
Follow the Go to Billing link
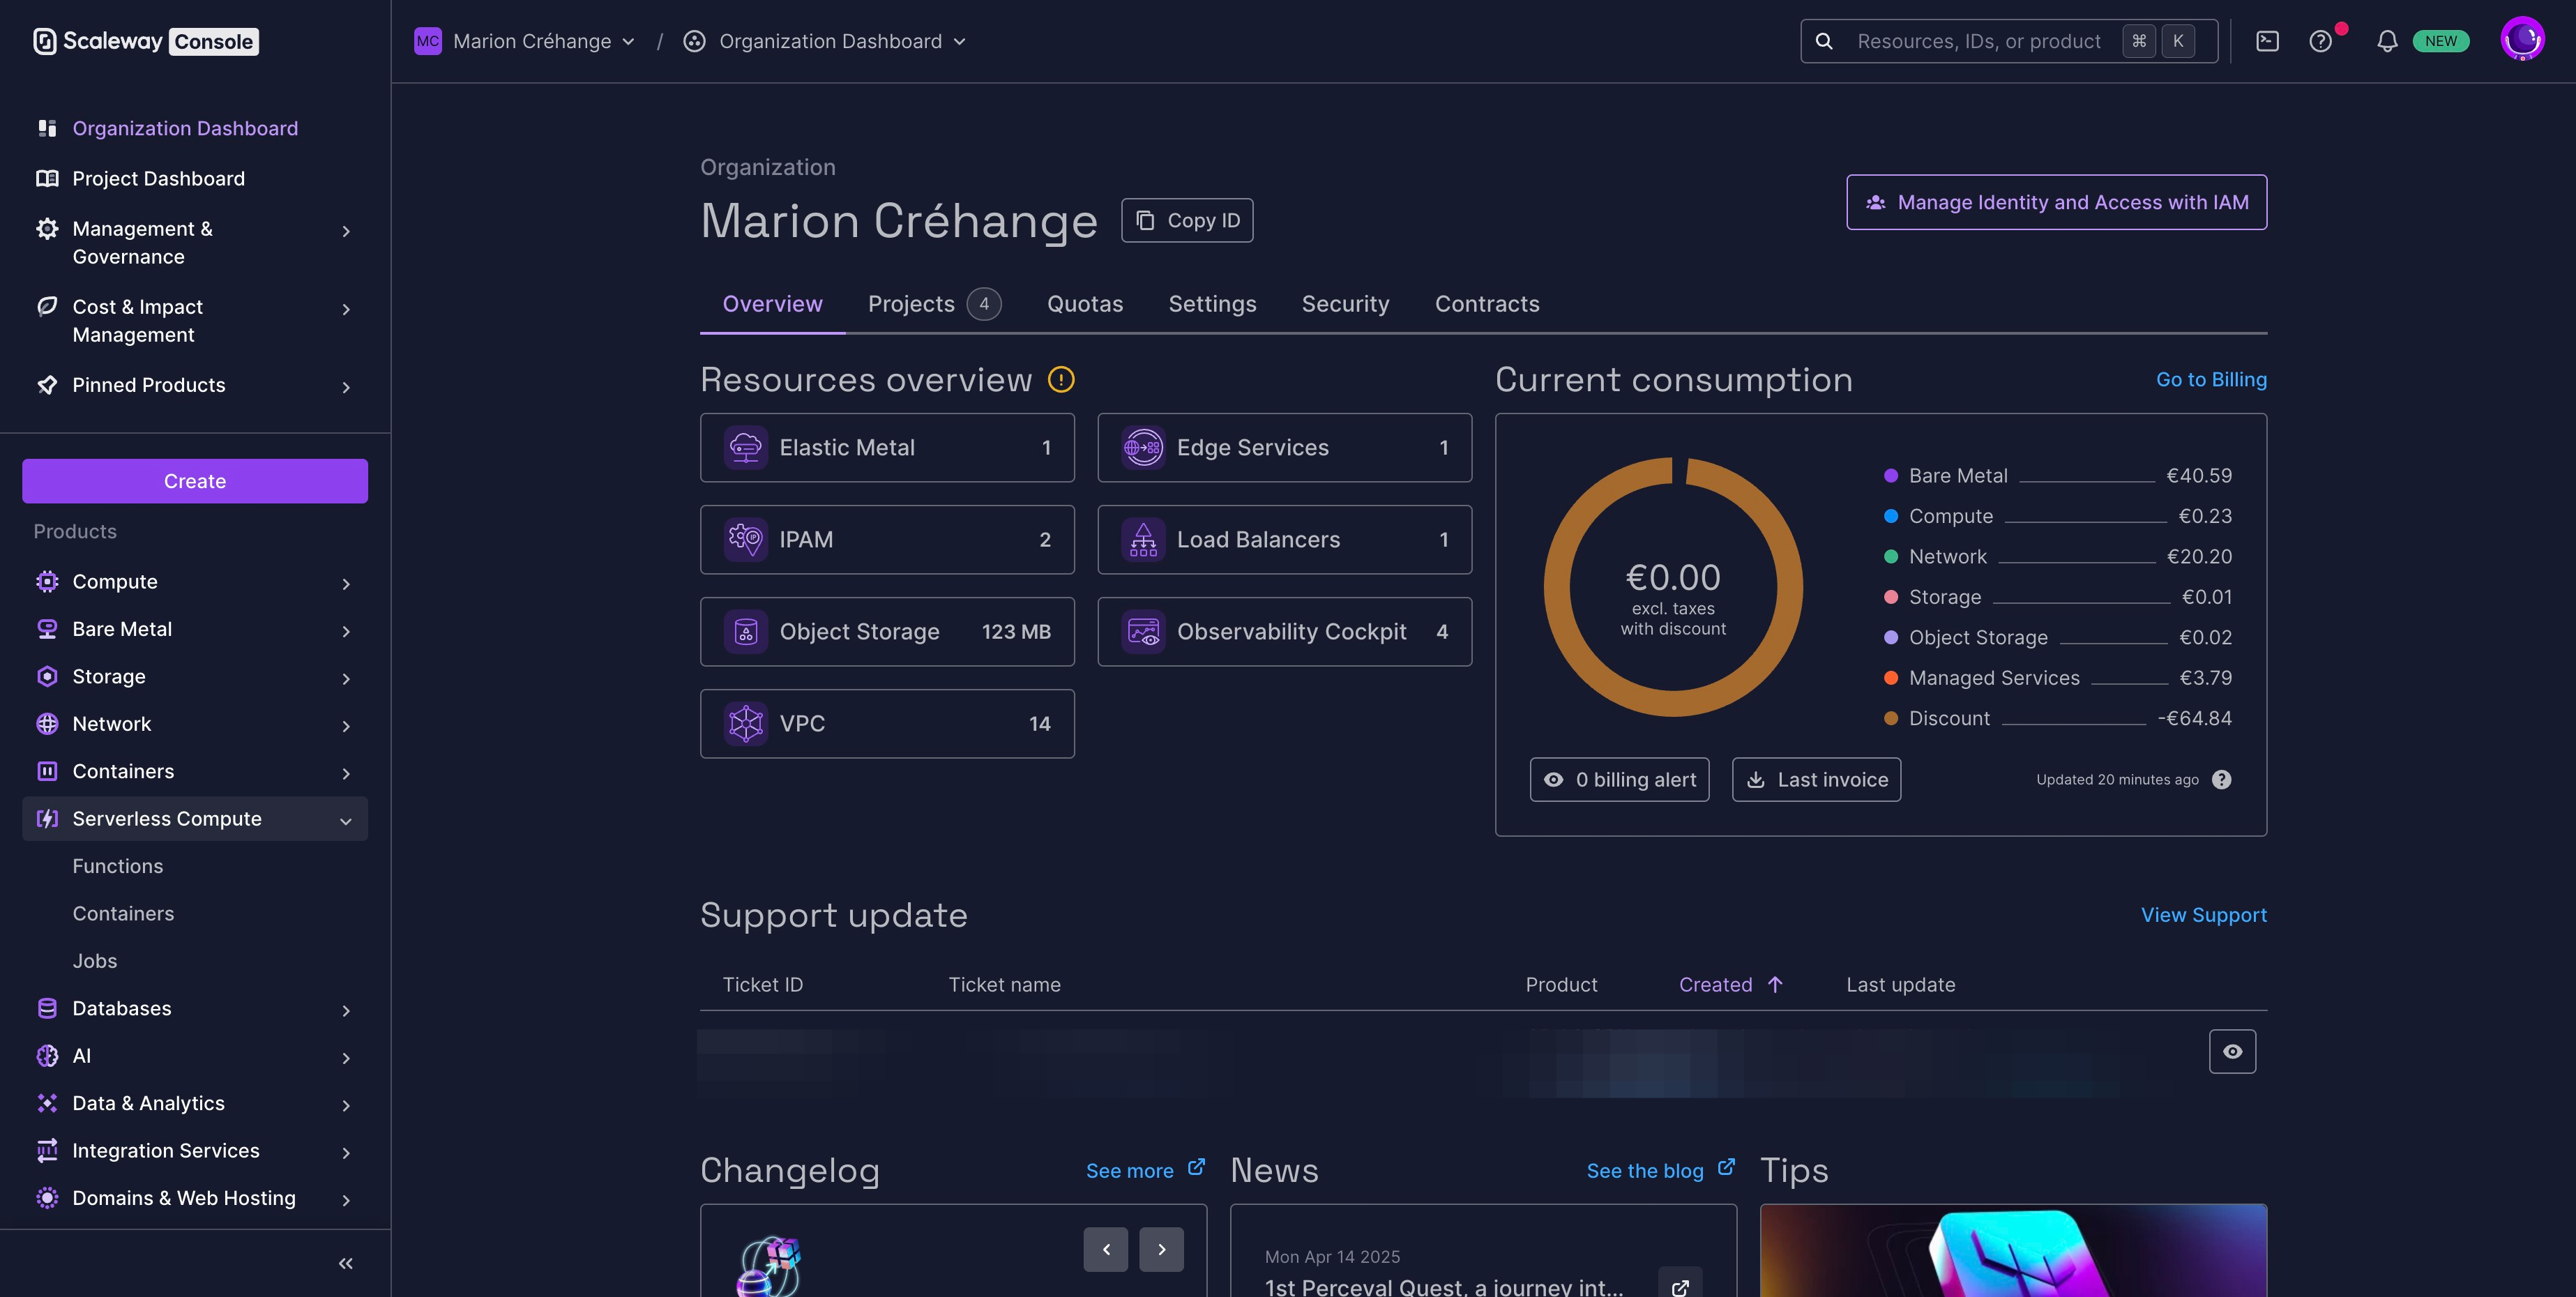pyautogui.click(x=2211, y=380)
